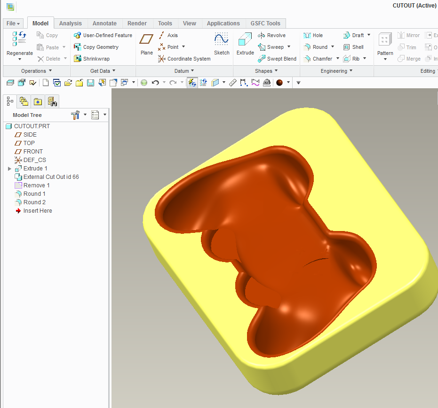Click the Pattern tool icon
This screenshot has height=408, width=438.
pos(385,39)
